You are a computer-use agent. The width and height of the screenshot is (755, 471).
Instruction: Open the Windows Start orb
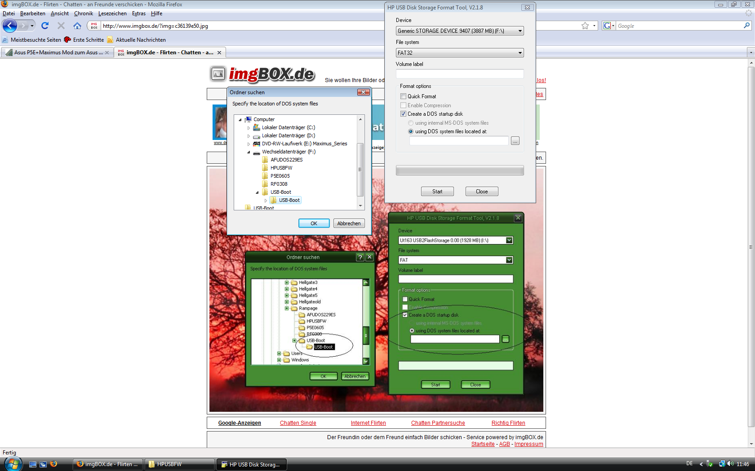click(x=13, y=464)
